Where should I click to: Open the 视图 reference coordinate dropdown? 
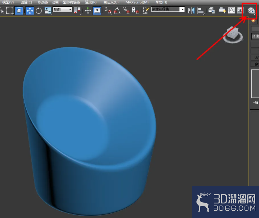point(62,9)
